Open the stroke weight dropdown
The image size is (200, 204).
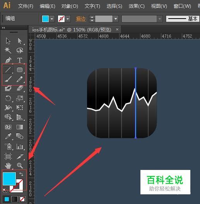[x=116, y=19]
